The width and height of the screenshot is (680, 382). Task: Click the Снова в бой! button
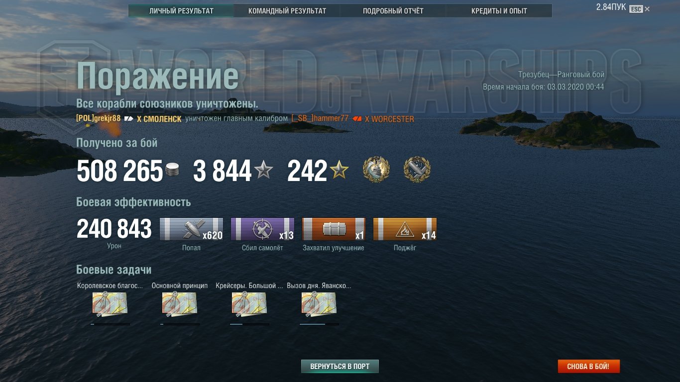click(x=588, y=367)
